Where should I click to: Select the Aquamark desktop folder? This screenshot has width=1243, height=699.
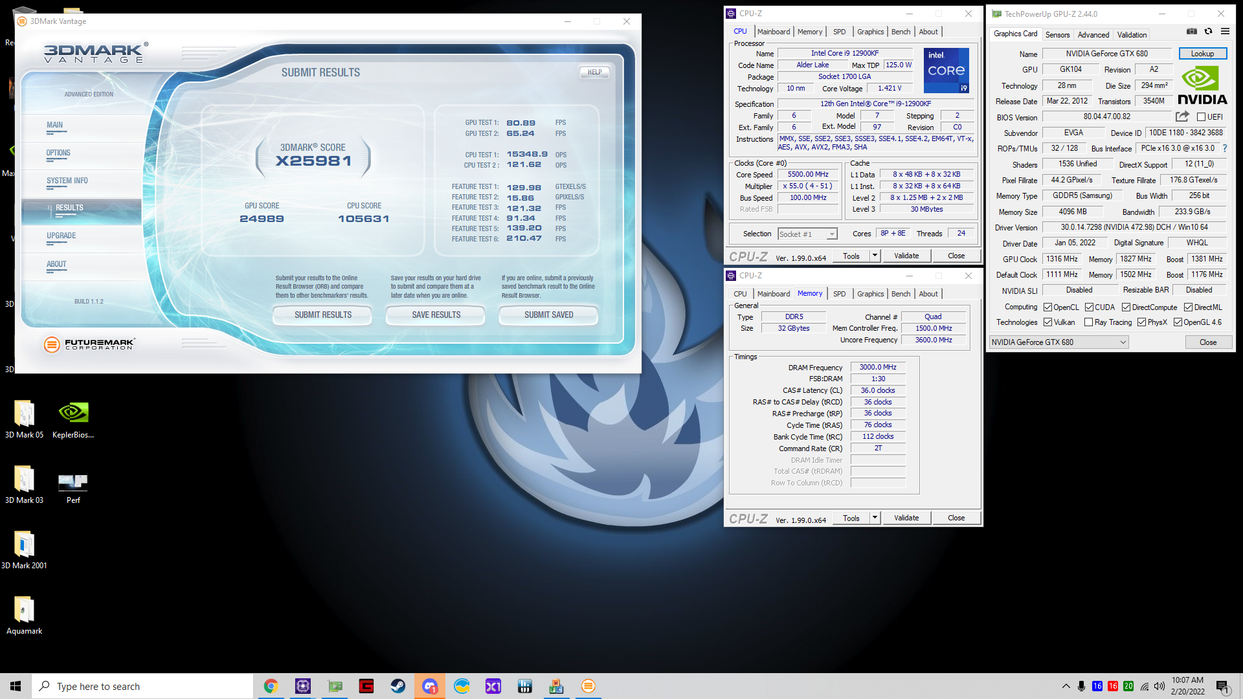[x=24, y=616]
